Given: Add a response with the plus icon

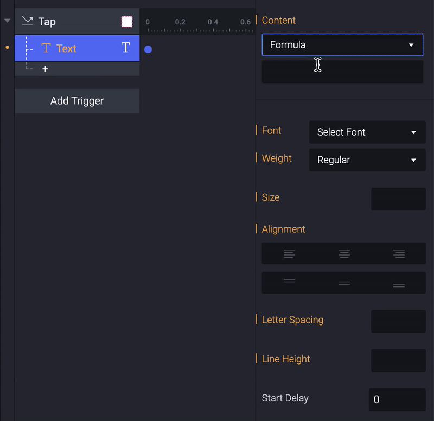Looking at the screenshot, I should (45, 69).
